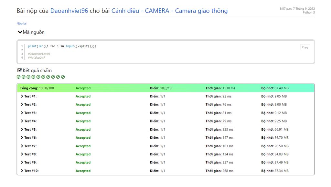Click the first green checkmark result icon
Viewport: 331px width, 187px height.
pos(18,77)
